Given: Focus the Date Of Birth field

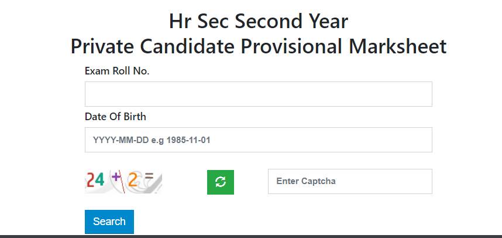Looking at the screenshot, I should 259,140.
